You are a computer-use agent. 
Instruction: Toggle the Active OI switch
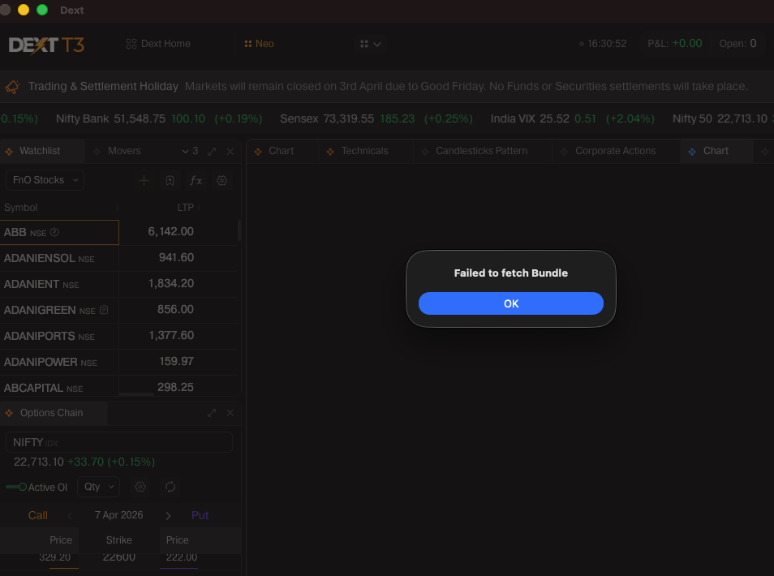[x=16, y=487]
